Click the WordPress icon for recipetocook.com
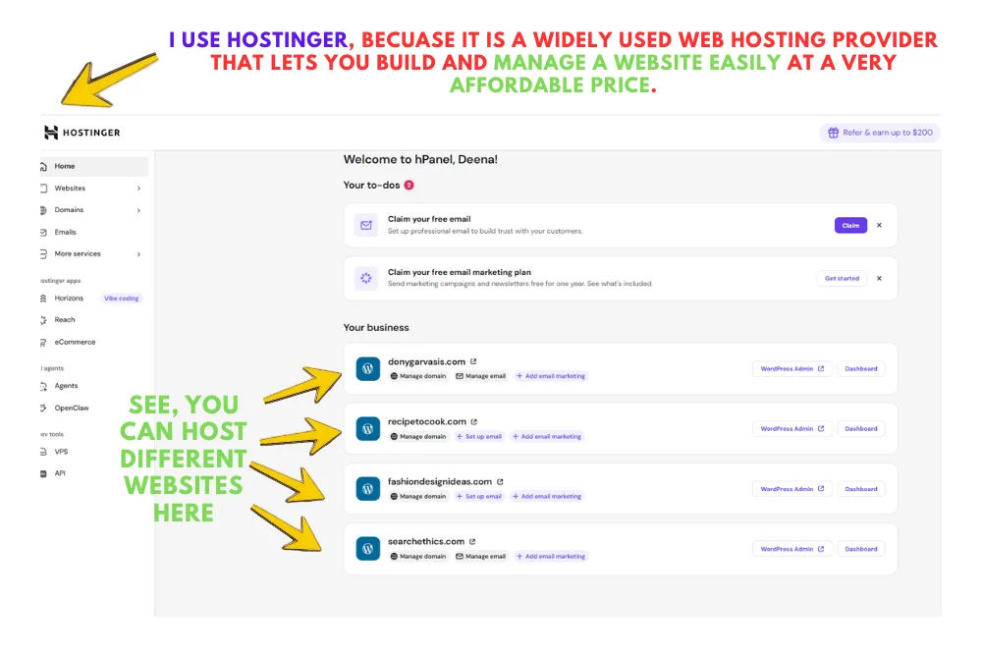This screenshot has height=655, width=982. point(367,429)
